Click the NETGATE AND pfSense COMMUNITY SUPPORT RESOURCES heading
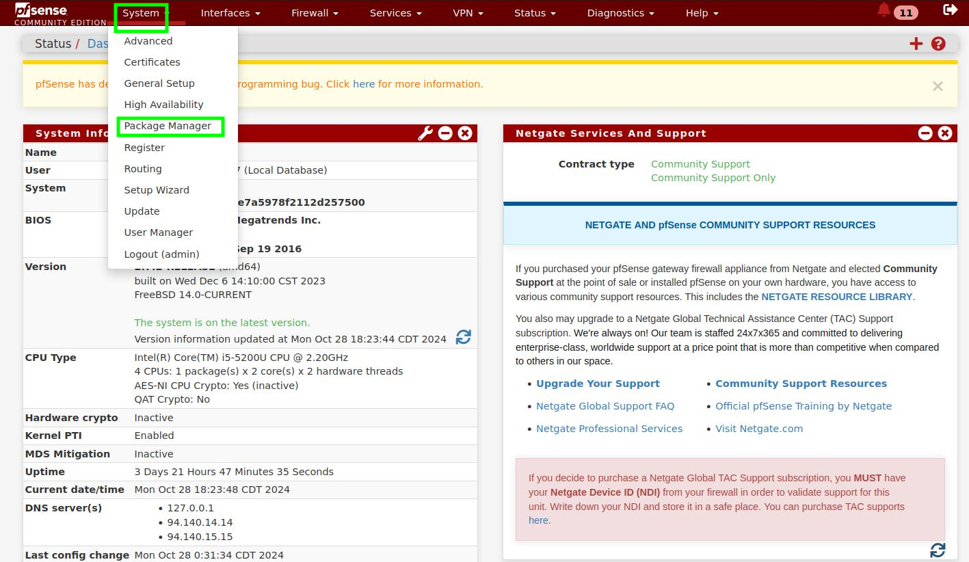The height and width of the screenshot is (562, 969). [x=730, y=225]
